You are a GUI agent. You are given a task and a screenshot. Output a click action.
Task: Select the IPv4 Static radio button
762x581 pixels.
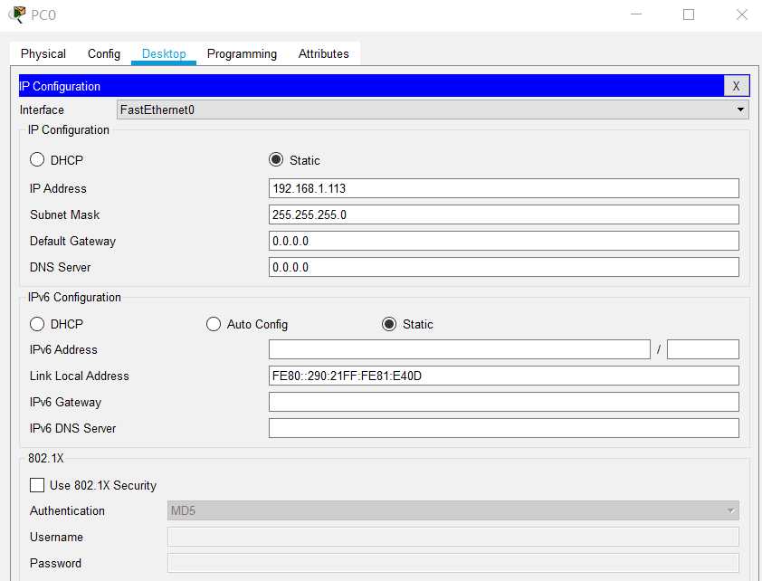pyautogui.click(x=276, y=160)
